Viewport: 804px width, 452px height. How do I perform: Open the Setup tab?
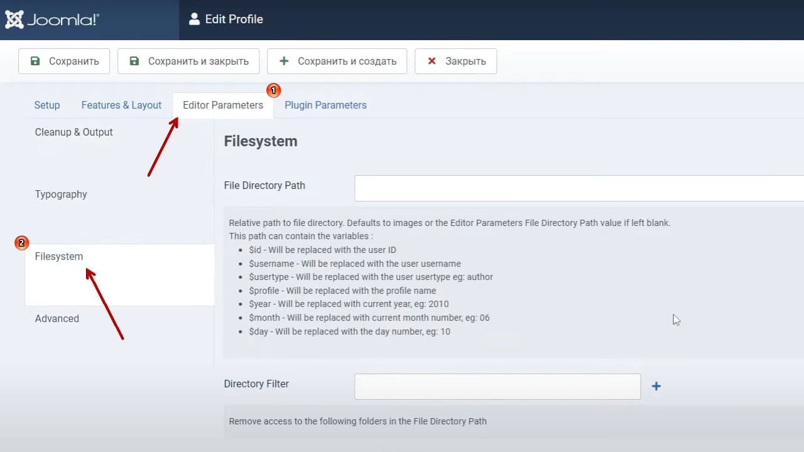47,105
